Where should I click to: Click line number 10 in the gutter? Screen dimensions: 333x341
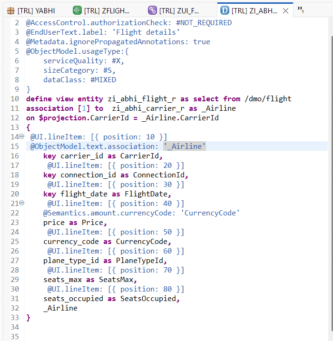[15, 99]
